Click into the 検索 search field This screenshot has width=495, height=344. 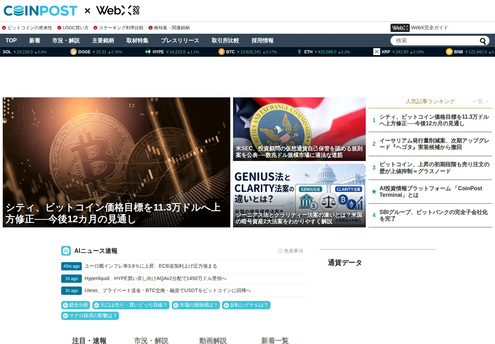[435, 41]
